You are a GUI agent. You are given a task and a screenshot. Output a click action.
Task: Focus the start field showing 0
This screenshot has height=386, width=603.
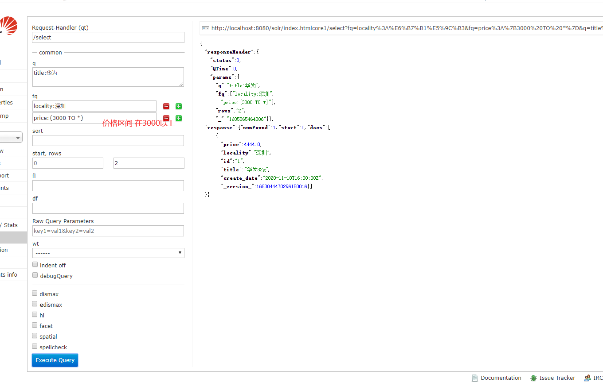(x=68, y=163)
